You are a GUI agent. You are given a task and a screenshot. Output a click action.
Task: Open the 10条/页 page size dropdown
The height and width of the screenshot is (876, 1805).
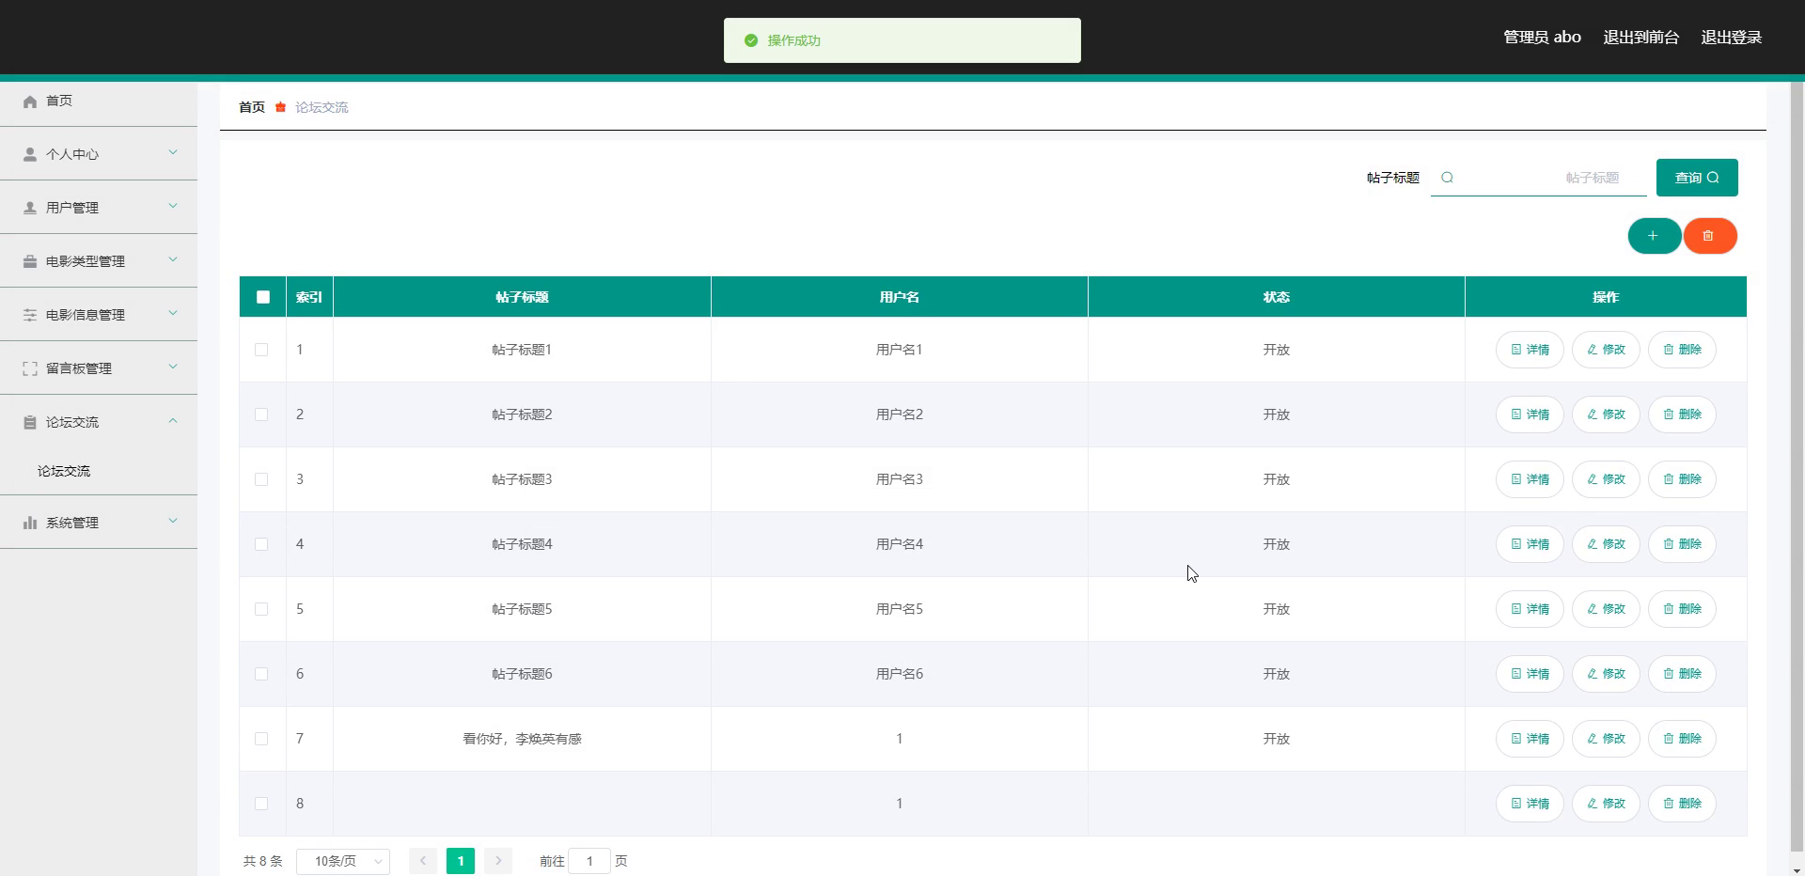[343, 861]
